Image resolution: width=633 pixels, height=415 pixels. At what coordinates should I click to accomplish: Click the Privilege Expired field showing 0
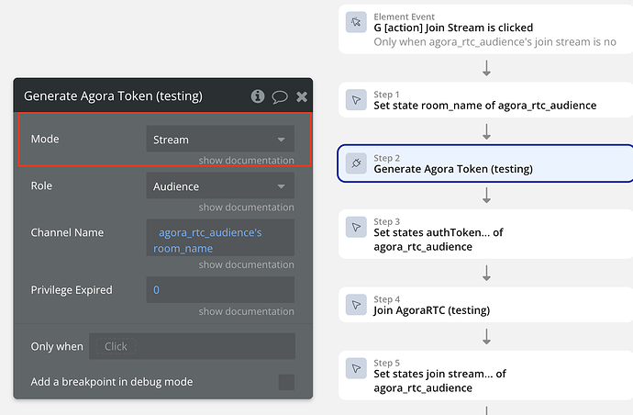220,290
